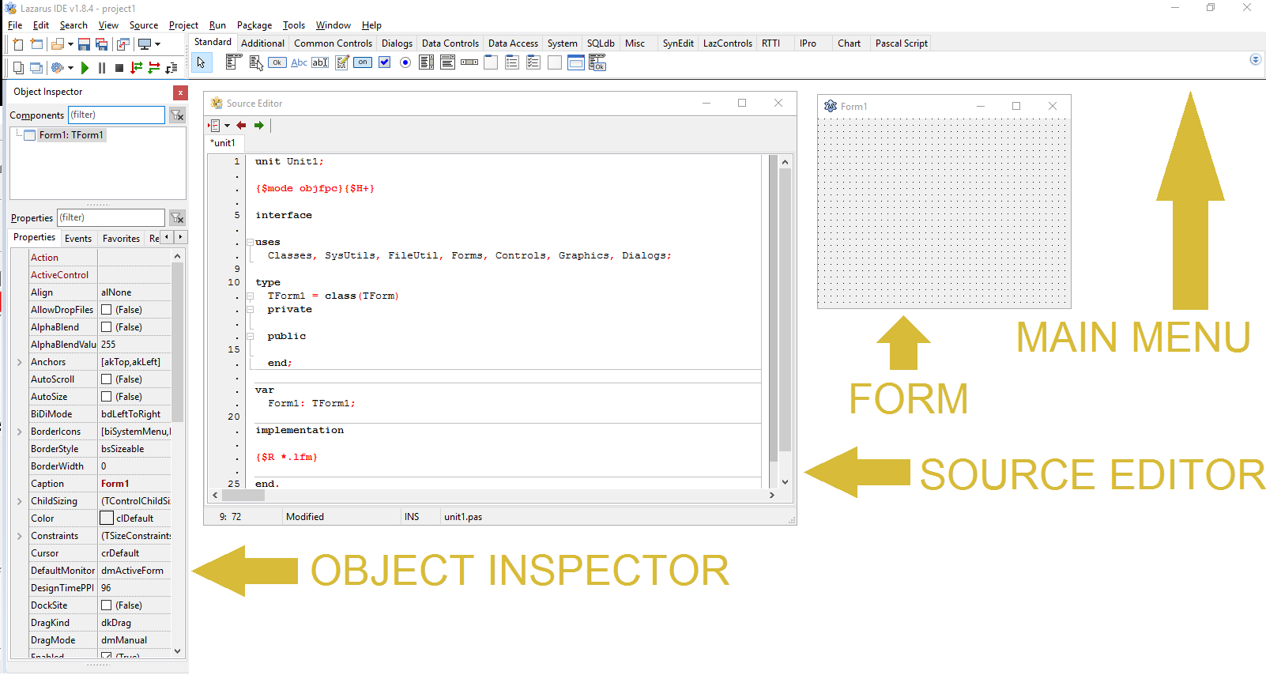
Task: Show more Object Inspector tabs with right arrow
Action: 181,237
